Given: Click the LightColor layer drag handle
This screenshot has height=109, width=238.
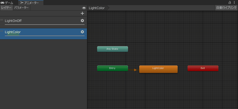Looking at the screenshot, I should (x=2, y=31).
